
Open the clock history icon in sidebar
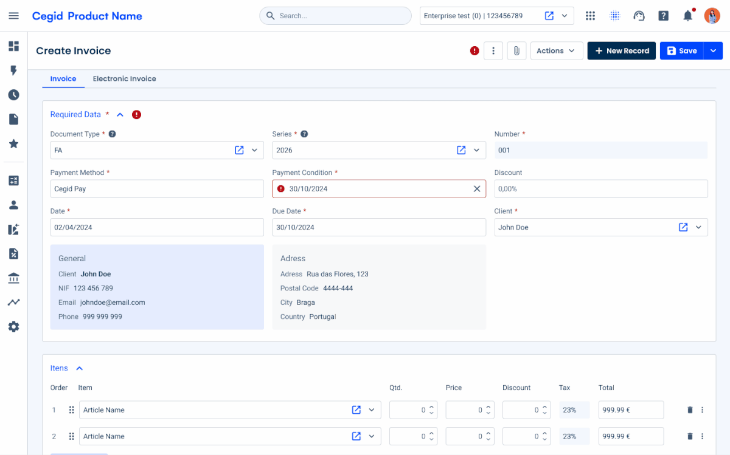pyautogui.click(x=13, y=95)
